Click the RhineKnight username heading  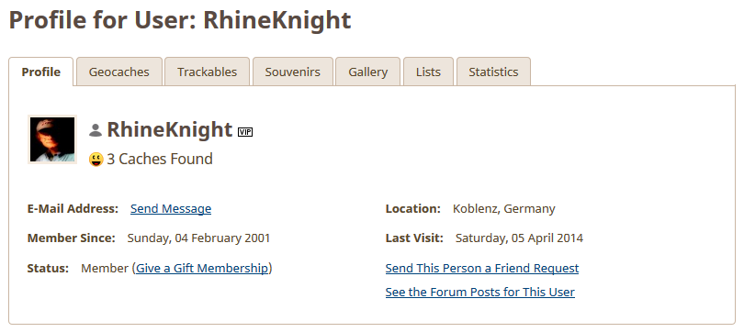click(170, 129)
